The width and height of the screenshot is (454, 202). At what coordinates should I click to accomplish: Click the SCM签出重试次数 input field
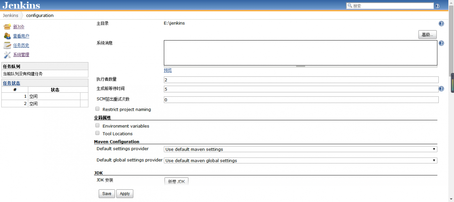click(301, 100)
